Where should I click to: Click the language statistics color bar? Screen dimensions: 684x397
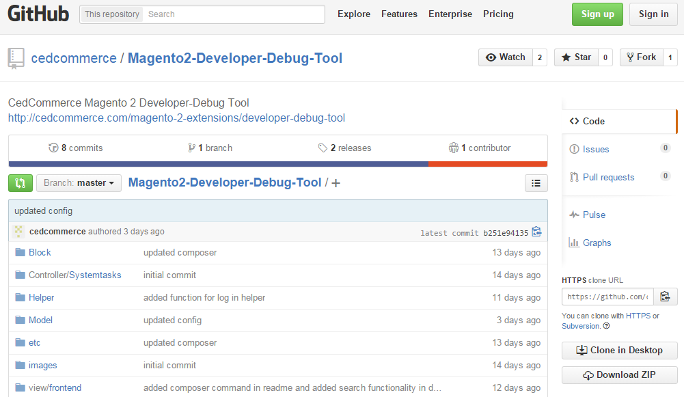point(278,164)
